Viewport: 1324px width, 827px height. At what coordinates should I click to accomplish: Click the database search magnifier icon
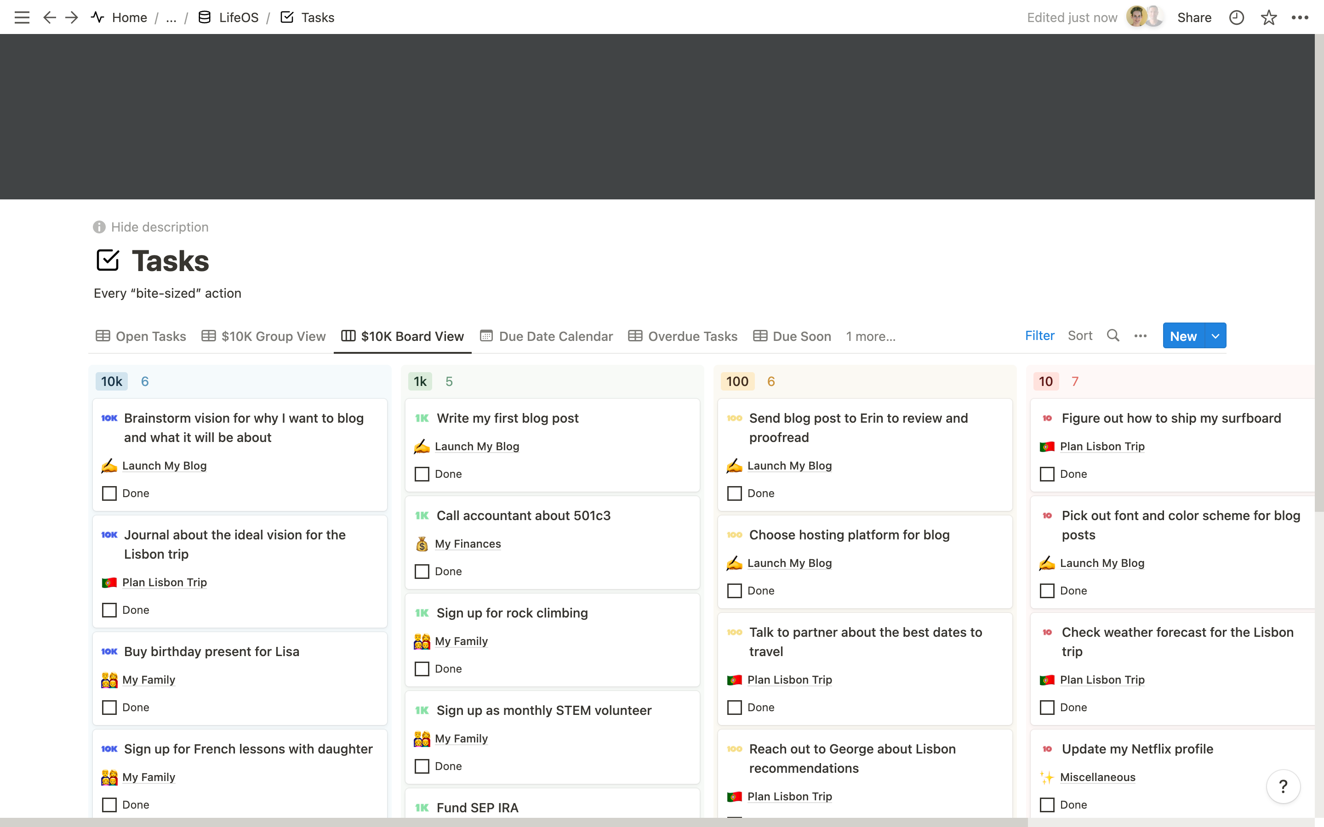pos(1113,336)
